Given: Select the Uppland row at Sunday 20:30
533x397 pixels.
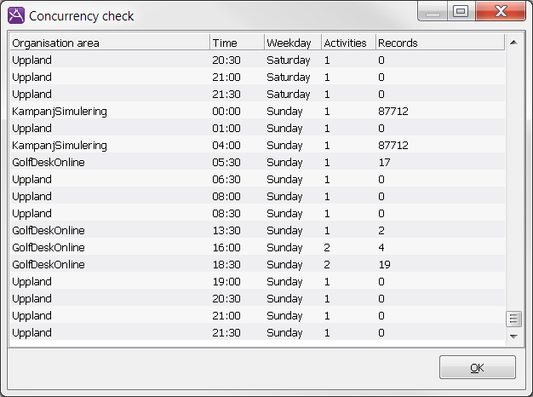Looking at the screenshot, I should [257, 298].
